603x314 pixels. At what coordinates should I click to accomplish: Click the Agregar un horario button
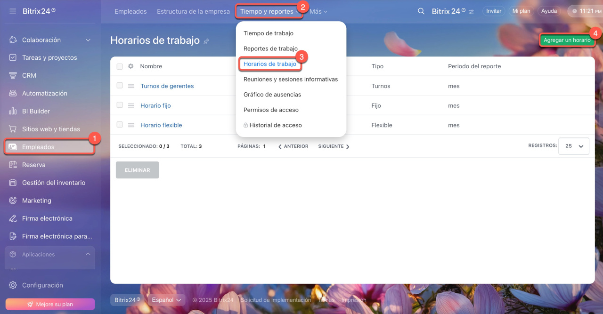(567, 40)
